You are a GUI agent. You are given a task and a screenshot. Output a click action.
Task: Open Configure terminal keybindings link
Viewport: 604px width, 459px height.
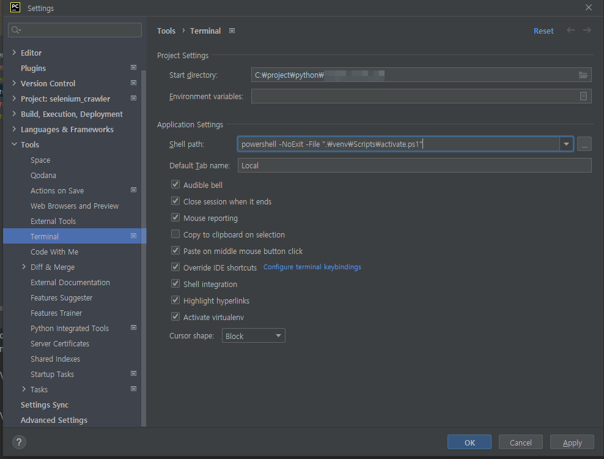[312, 267]
